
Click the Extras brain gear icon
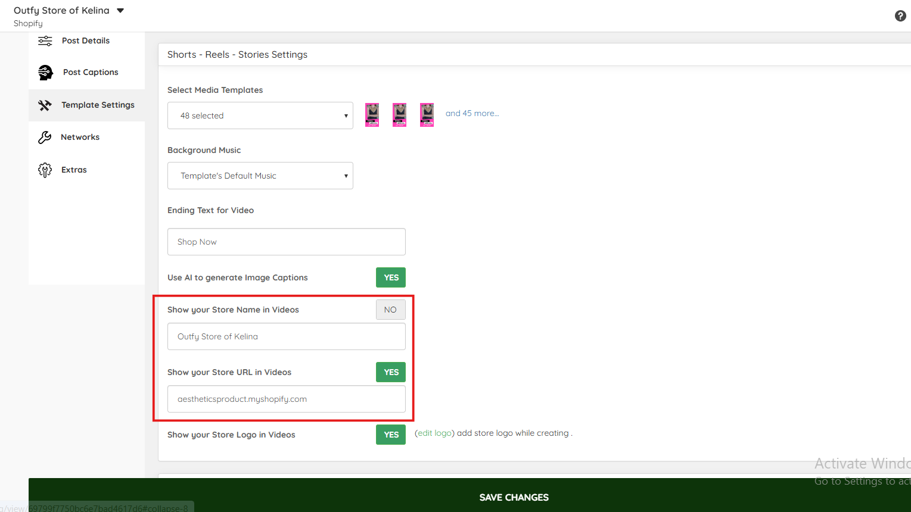click(45, 170)
